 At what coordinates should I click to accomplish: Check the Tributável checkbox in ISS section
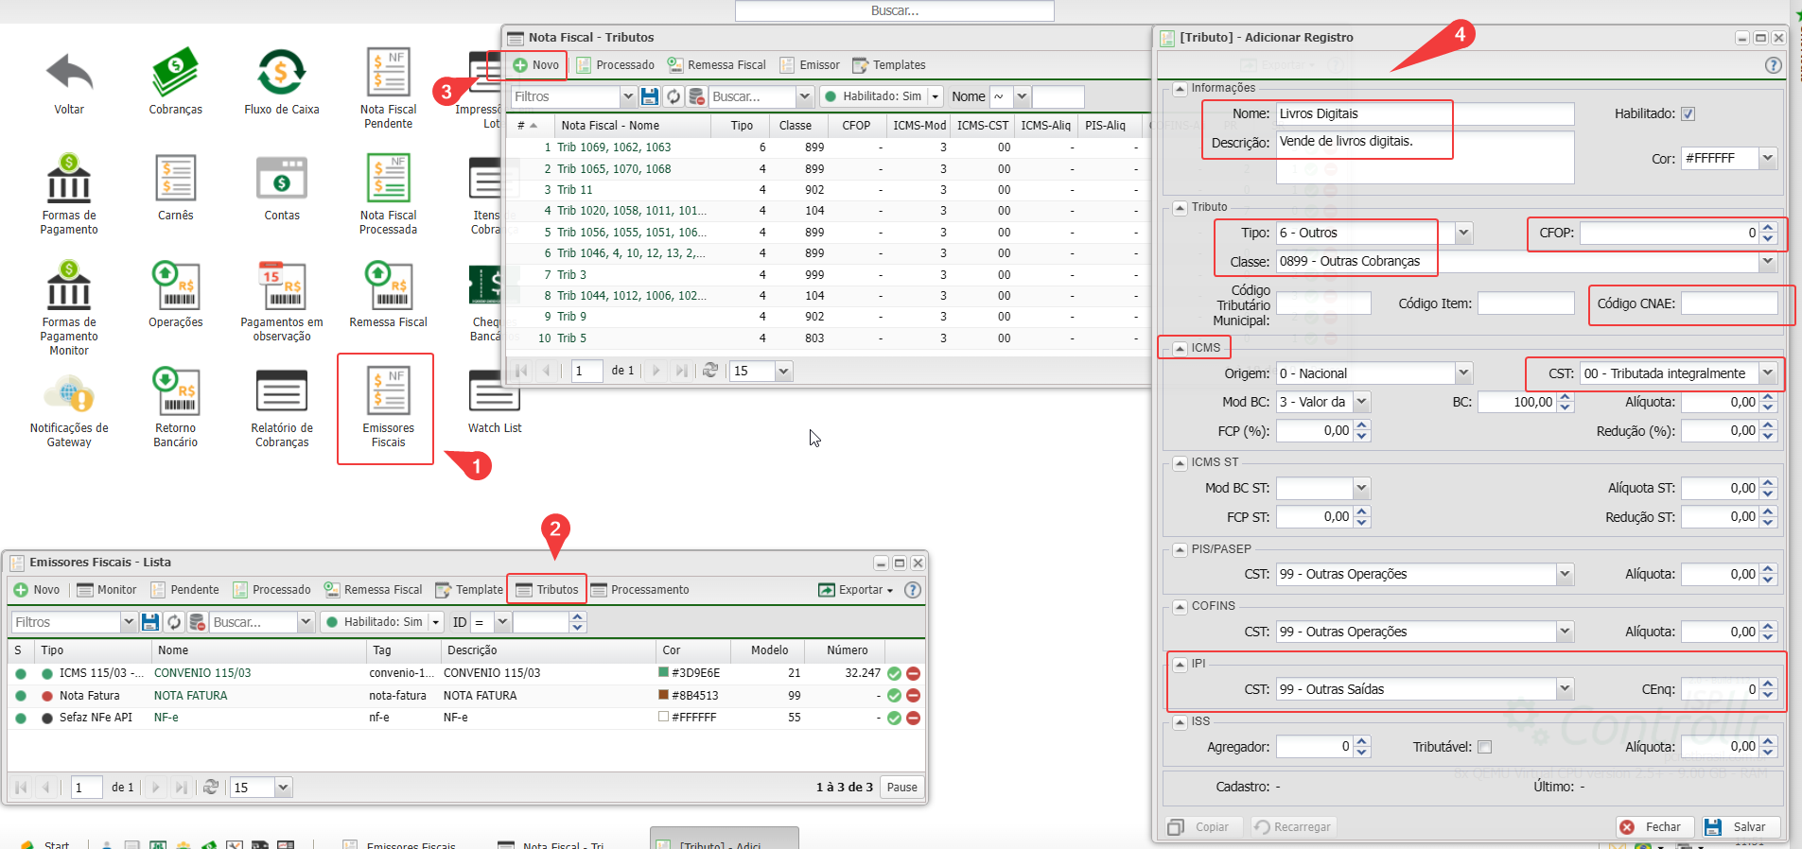pos(1484,747)
